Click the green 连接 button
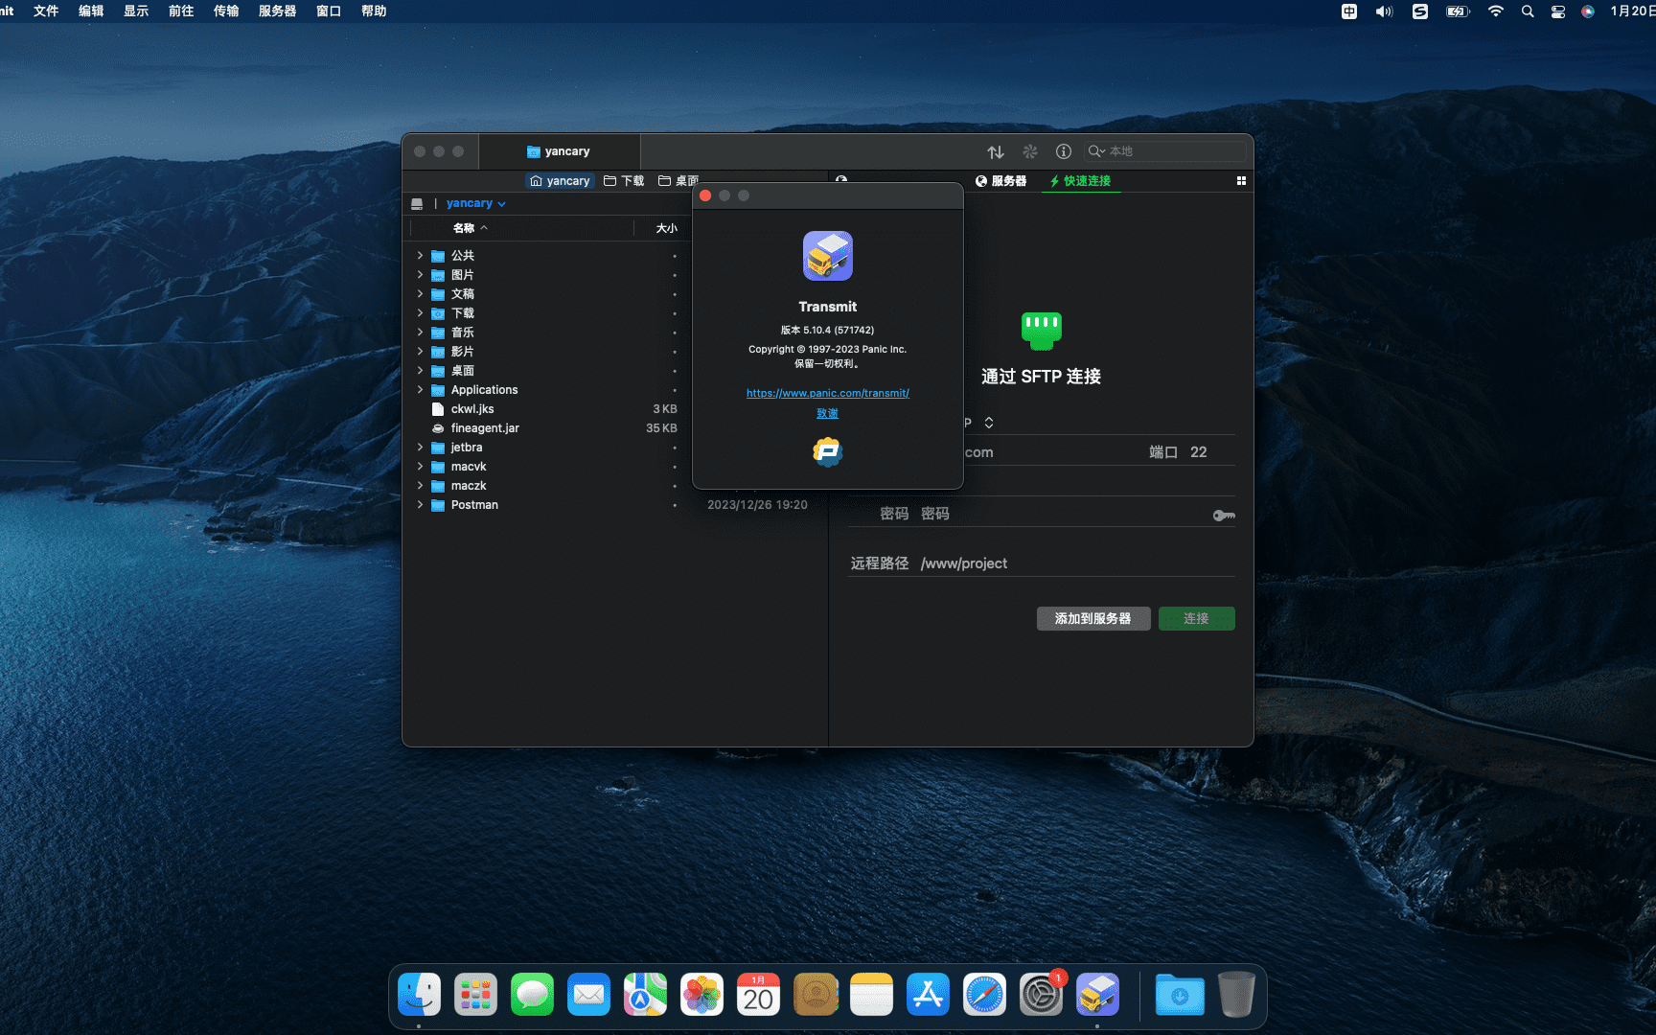The width and height of the screenshot is (1656, 1035). tap(1197, 619)
